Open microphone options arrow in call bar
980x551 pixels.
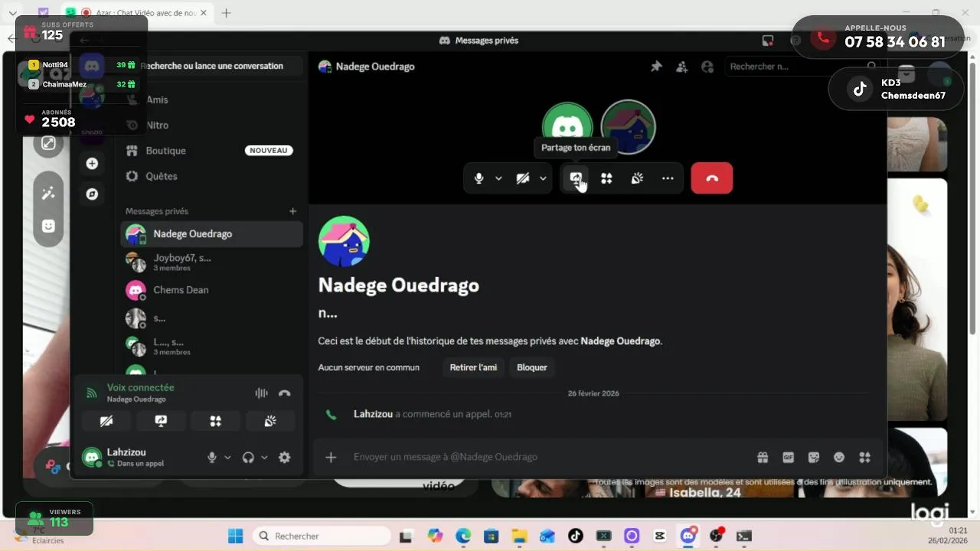pyautogui.click(x=498, y=178)
